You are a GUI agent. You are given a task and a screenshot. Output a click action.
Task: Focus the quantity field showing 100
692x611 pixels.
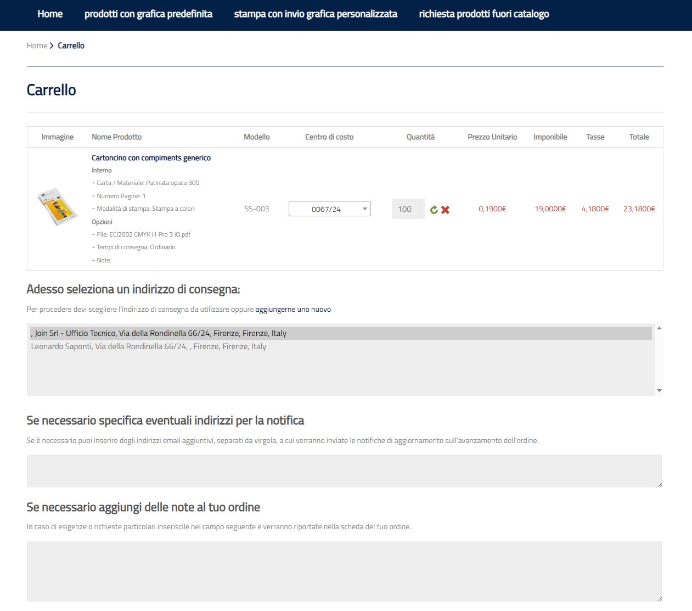[408, 209]
